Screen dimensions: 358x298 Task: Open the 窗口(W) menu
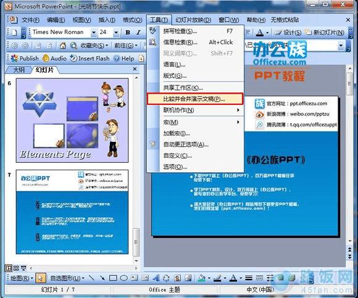click(x=228, y=20)
